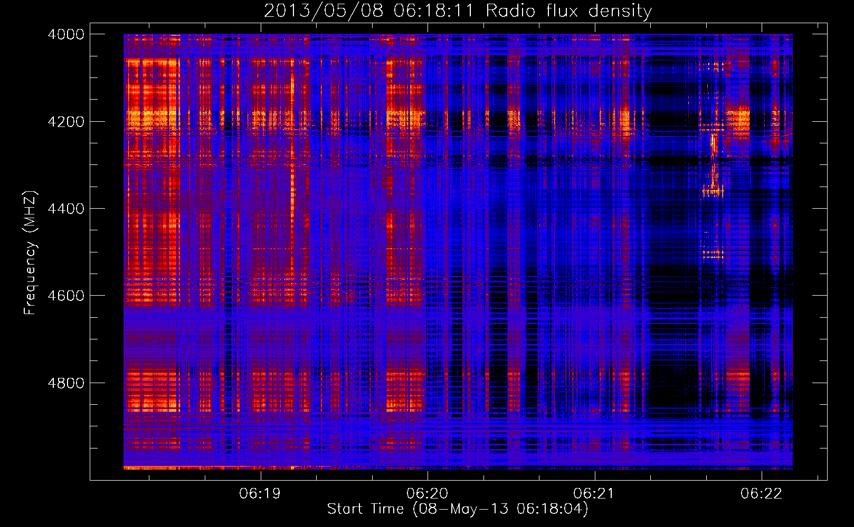This screenshot has width=854, height=527.
Task: Click the 06:19 time tick label
Action: pos(260,493)
